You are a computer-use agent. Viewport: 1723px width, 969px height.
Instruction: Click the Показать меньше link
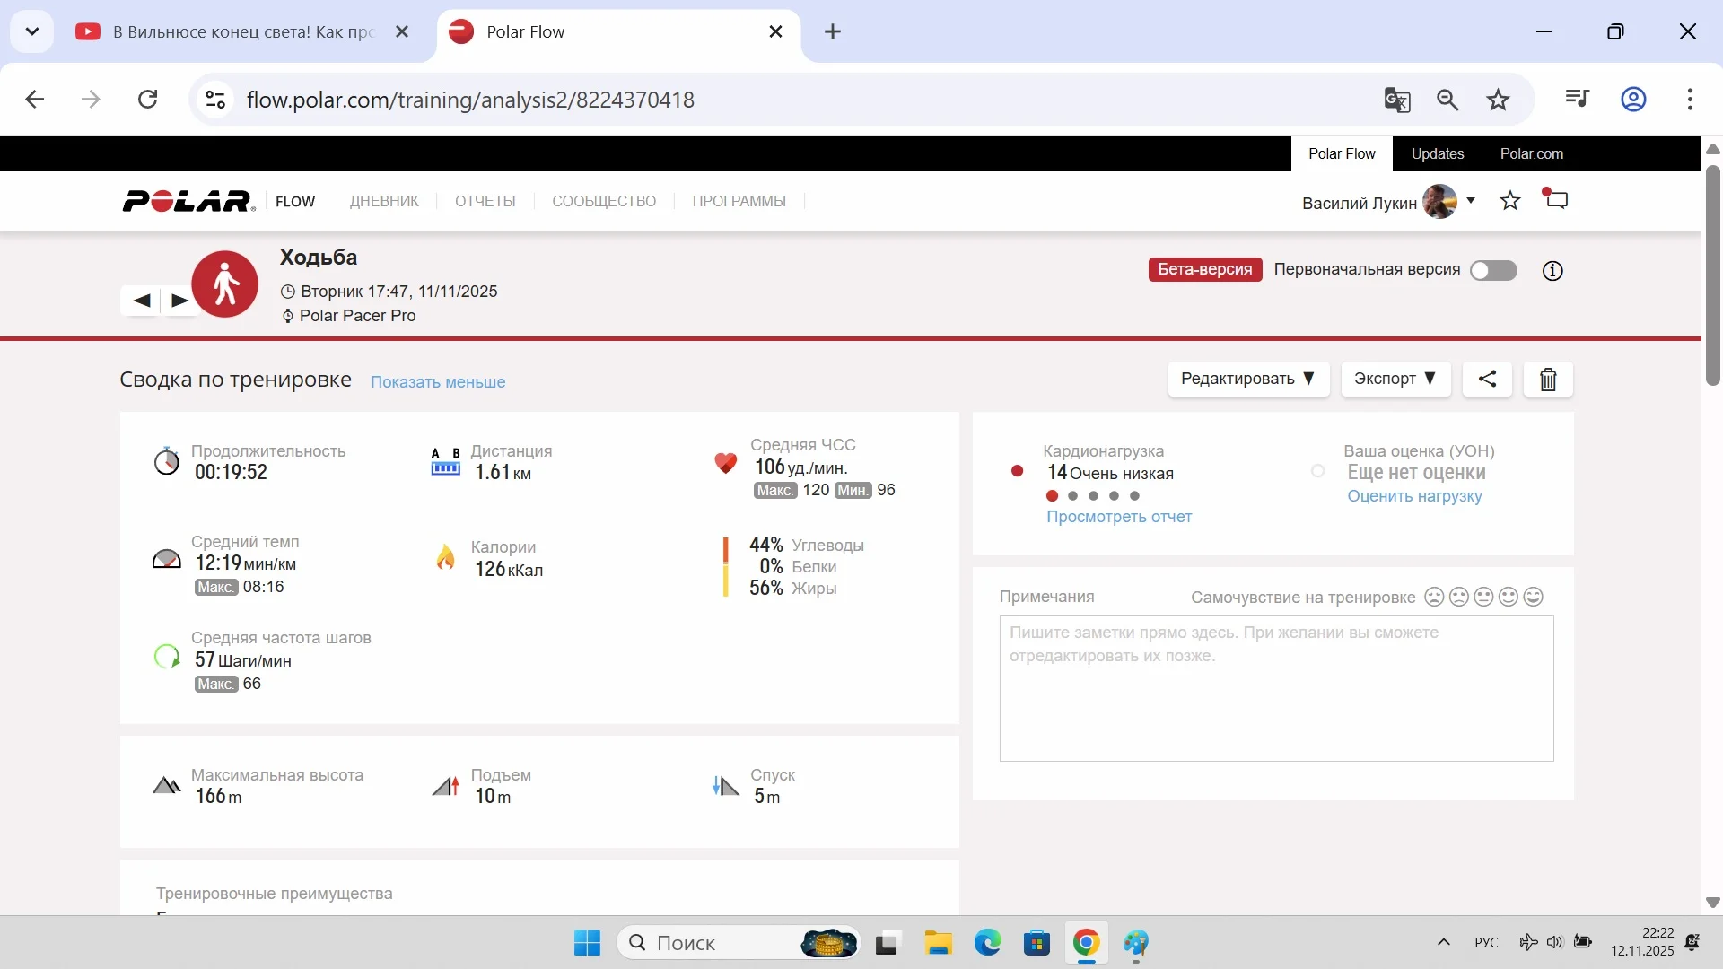(x=438, y=382)
